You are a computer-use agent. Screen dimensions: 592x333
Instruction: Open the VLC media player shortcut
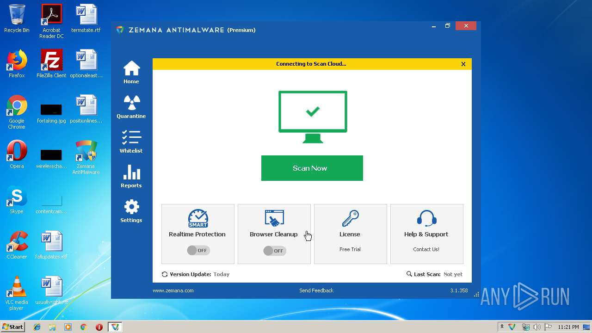17,293
